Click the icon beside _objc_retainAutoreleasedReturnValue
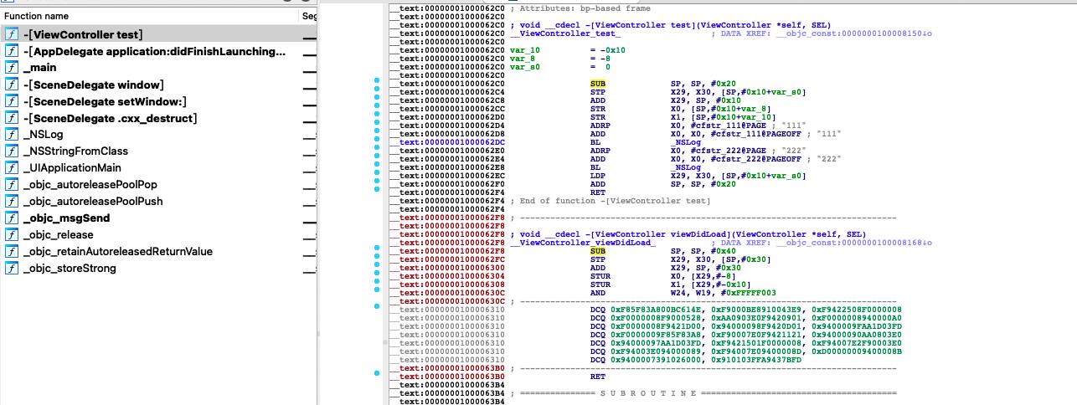This screenshot has height=405, width=1077. pyautogui.click(x=12, y=252)
